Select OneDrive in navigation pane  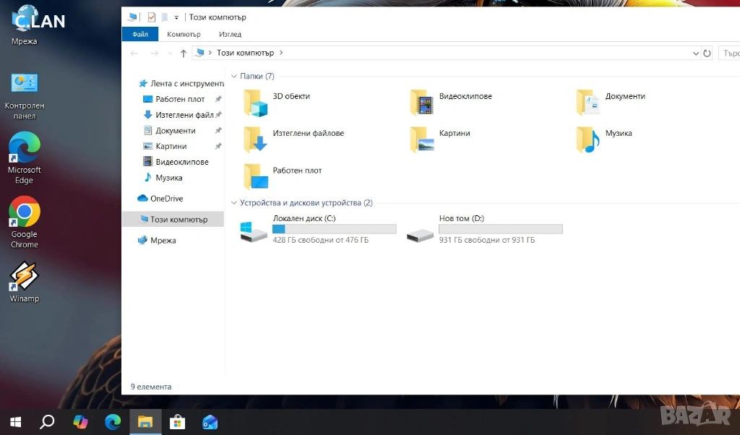[x=166, y=199]
